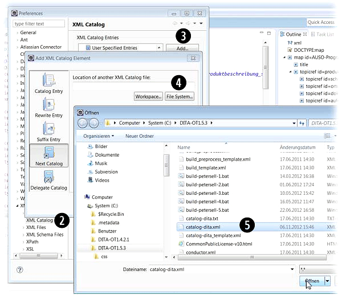Click the Workspace... button

(148, 96)
